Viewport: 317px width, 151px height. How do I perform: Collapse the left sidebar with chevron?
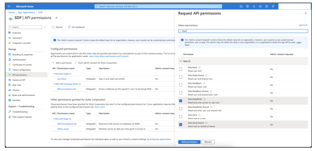(45, 27)
